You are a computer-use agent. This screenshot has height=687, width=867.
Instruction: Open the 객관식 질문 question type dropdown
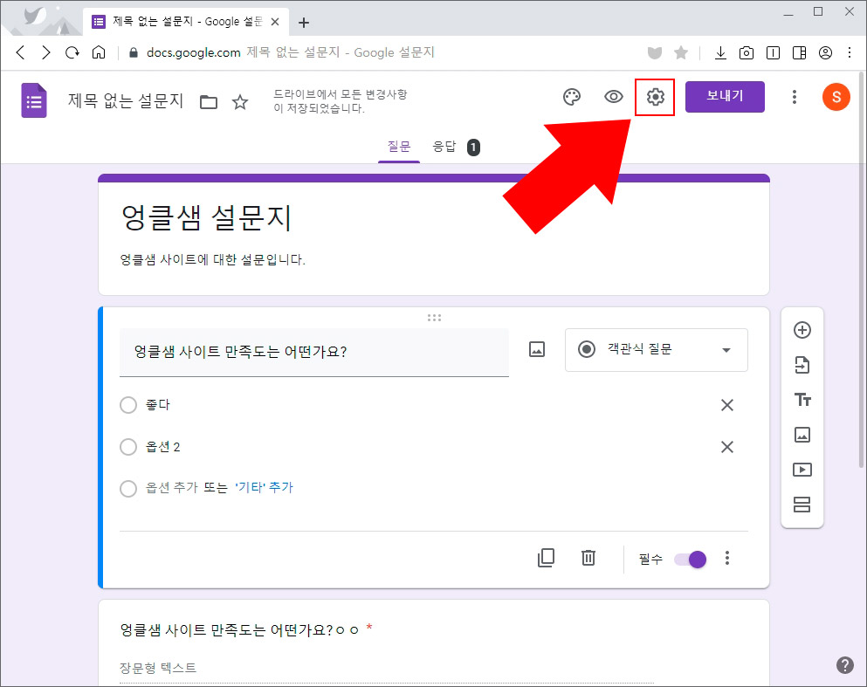tap(656, 350)
